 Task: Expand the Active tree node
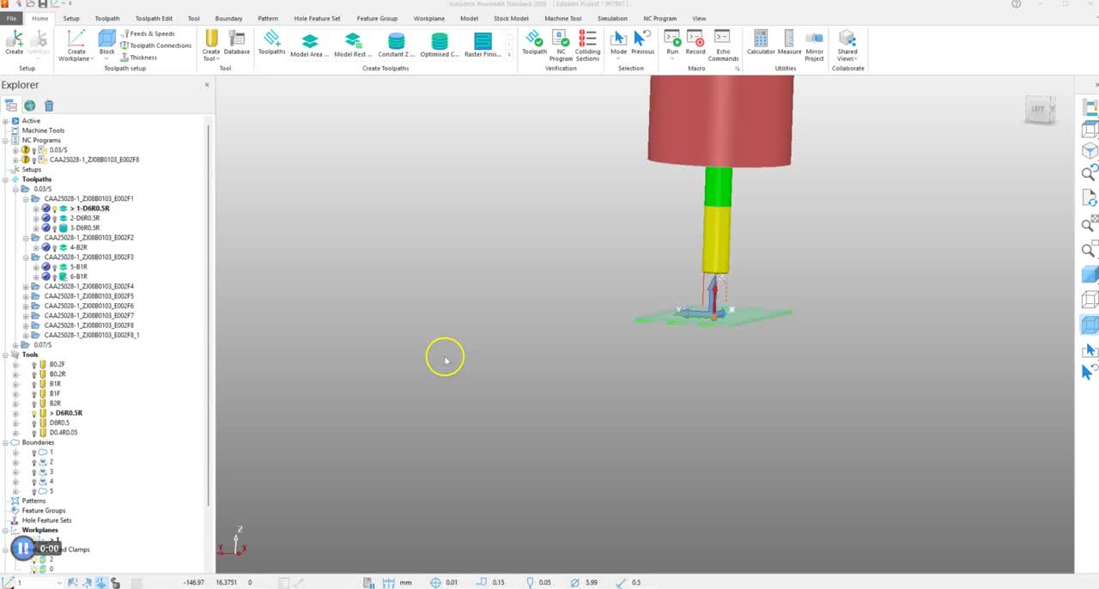(5, 121)
